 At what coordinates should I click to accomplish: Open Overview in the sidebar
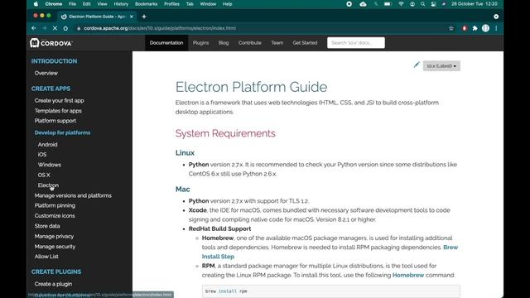point(46,73)
